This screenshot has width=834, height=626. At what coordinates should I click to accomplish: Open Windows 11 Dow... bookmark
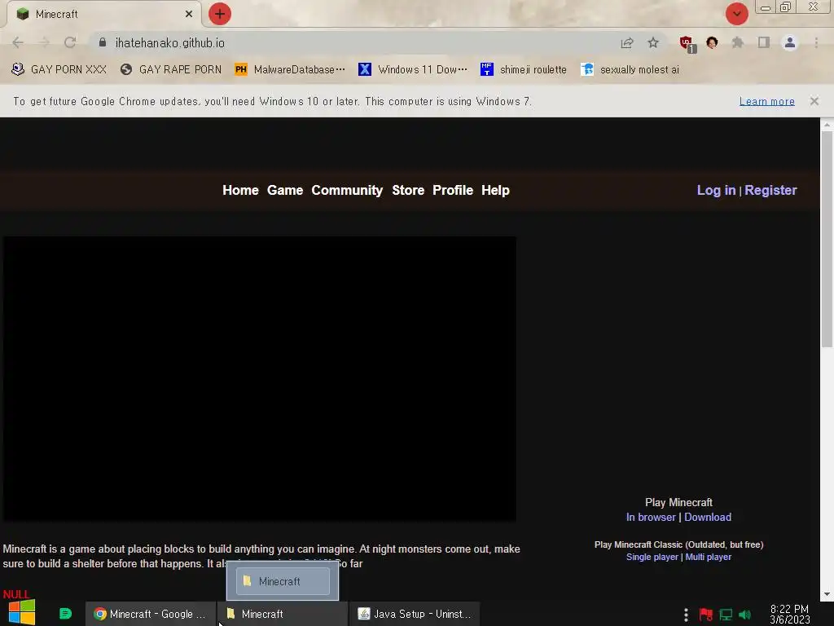pyautogui.click(x=413, y=70)
